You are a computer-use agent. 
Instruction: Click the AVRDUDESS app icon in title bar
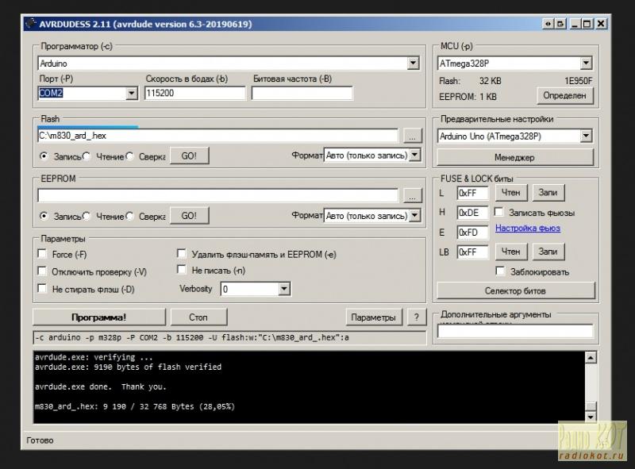pyautogui.click(x=30, y=24)
